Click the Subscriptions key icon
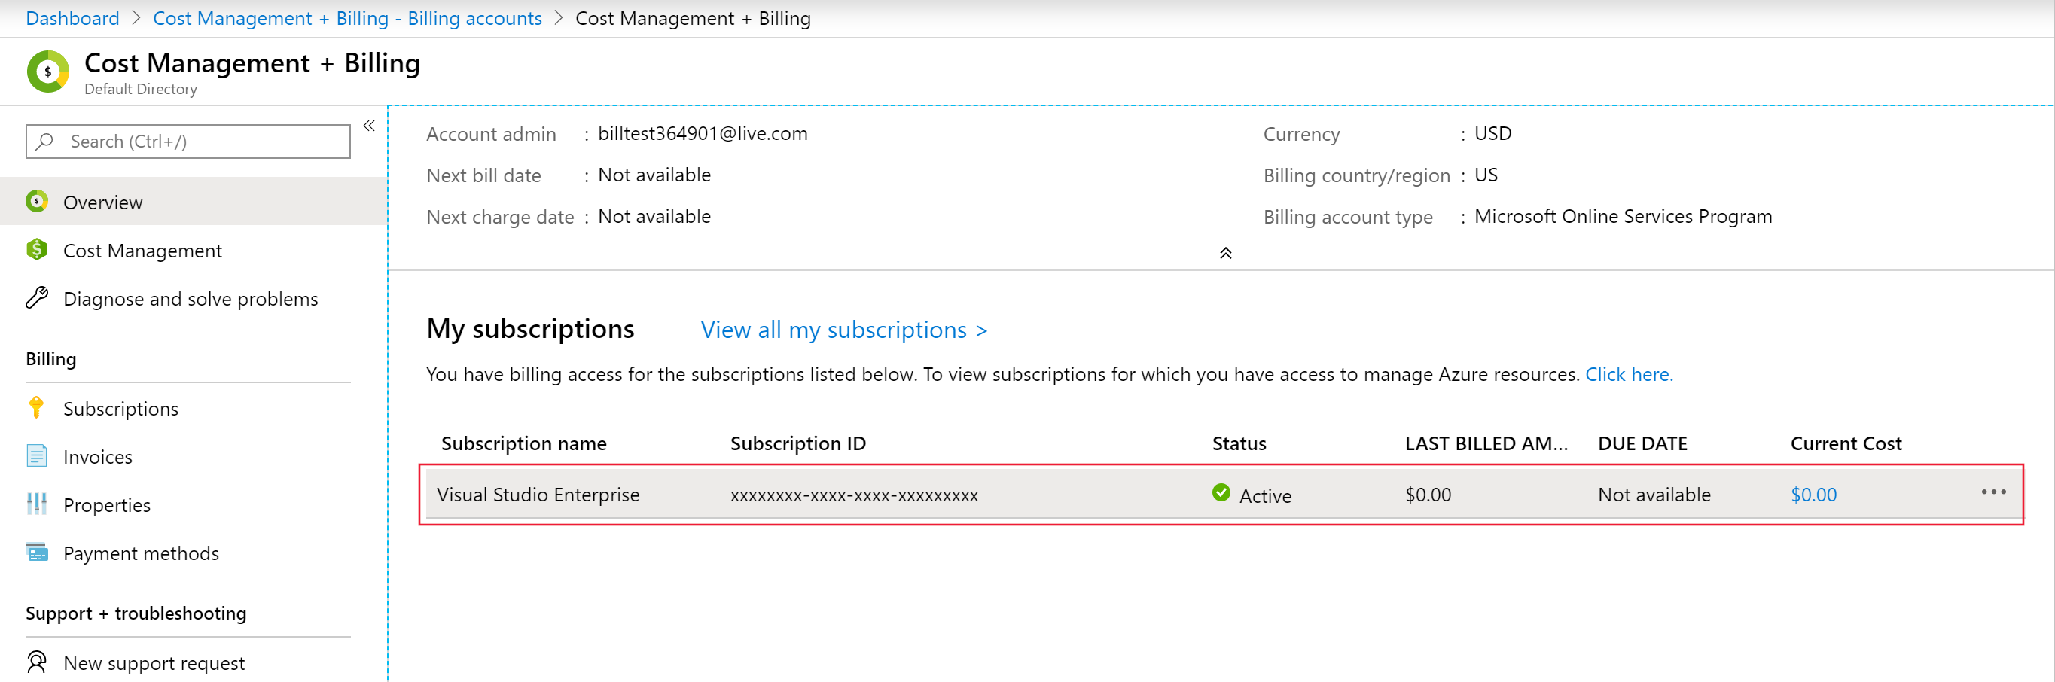 tap(37, 407)
